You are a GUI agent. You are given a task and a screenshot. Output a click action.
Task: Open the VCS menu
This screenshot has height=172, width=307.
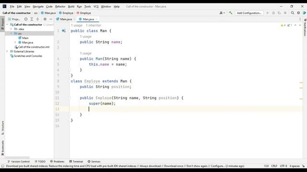(x=96, y=6)
